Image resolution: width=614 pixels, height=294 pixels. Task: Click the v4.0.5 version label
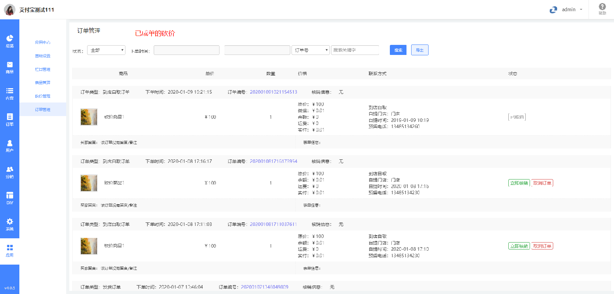pyautogui.click(x=10, y=288)
